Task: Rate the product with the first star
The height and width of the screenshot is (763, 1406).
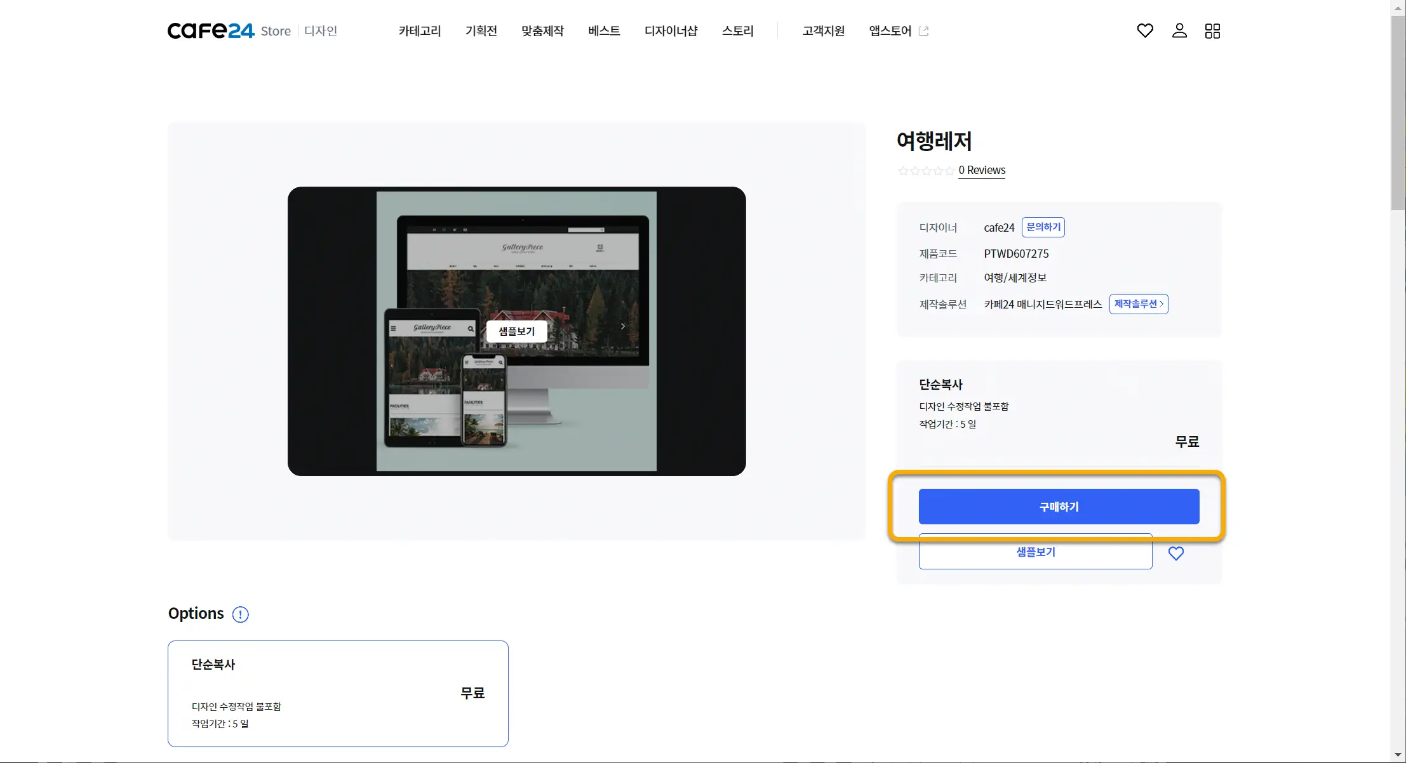Action: 902,171
